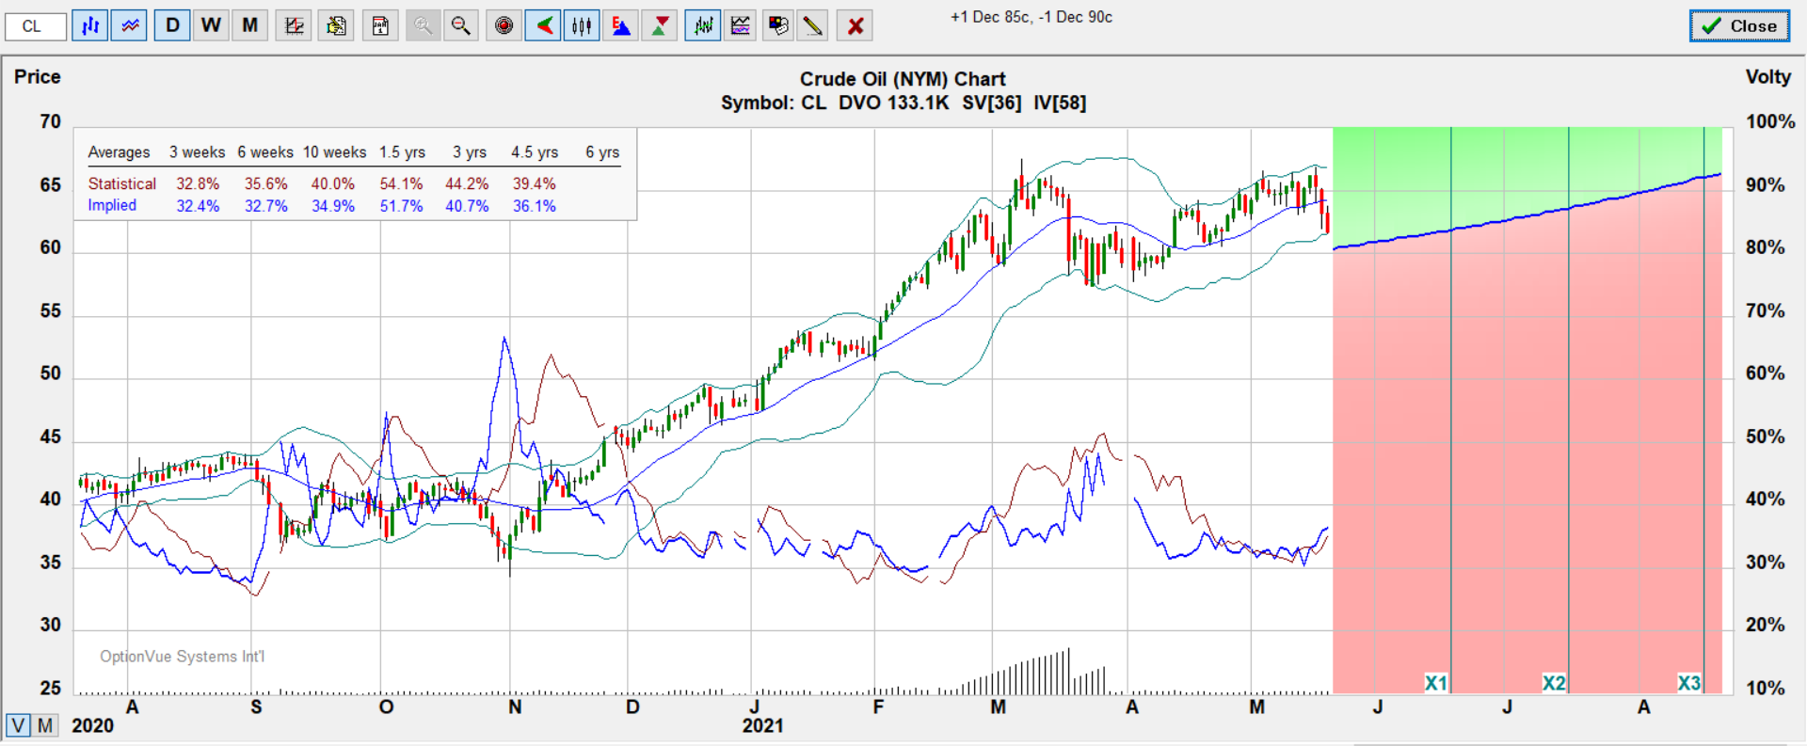The image size is (1807, 746).
Task: Click the 'Price' axis label
Action: point(38,77)
